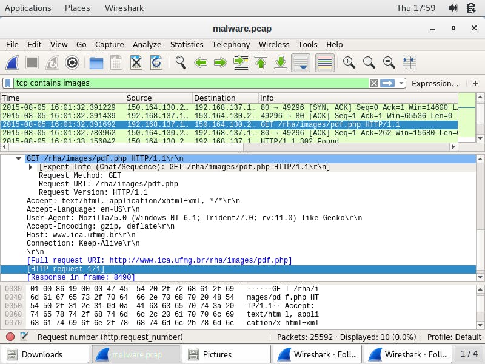Follow the Full request URI link
The width and height of the screenshot is (485, 364).
tap(159, 260)
